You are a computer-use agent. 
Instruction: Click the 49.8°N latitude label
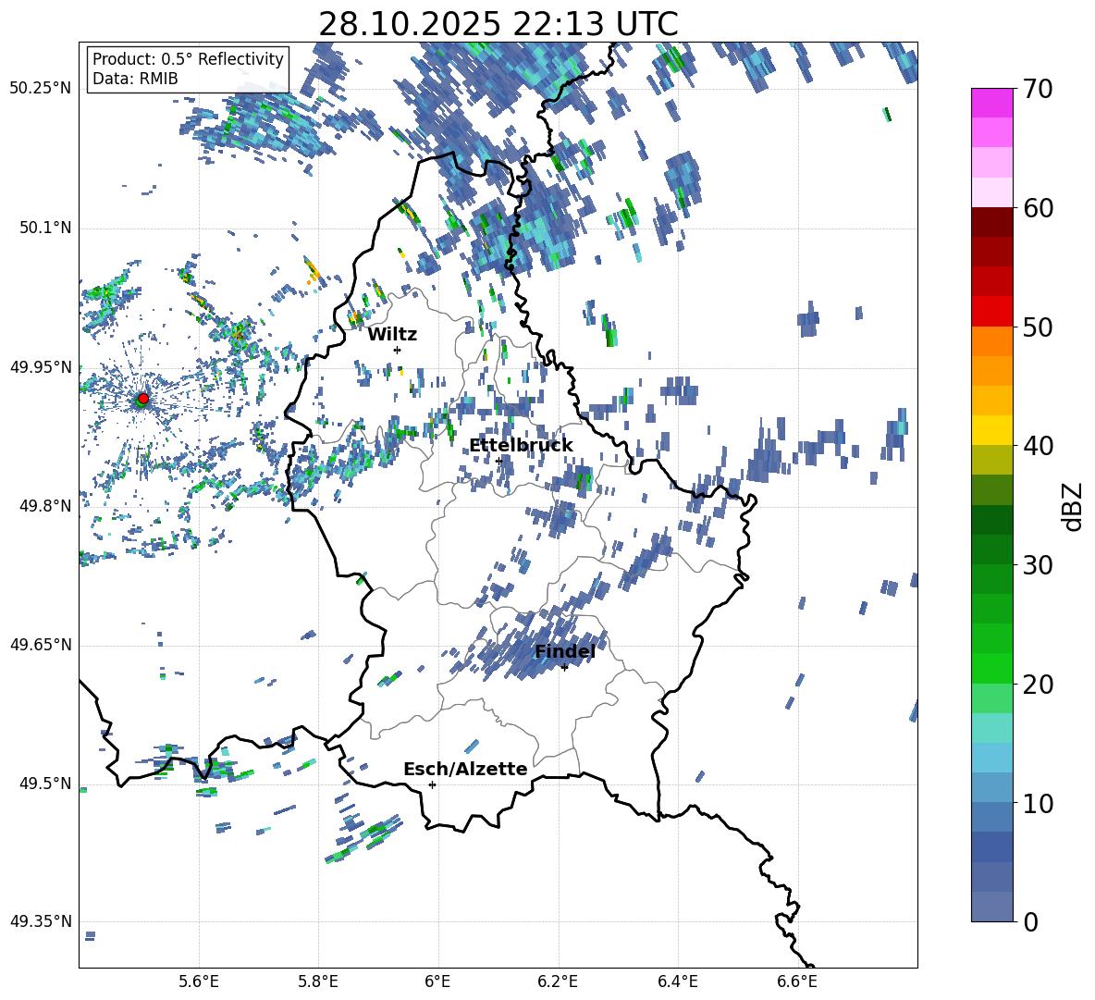[45, 506]
